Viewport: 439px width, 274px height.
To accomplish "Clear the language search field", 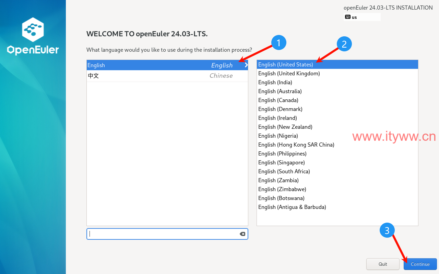I will 242,234.
